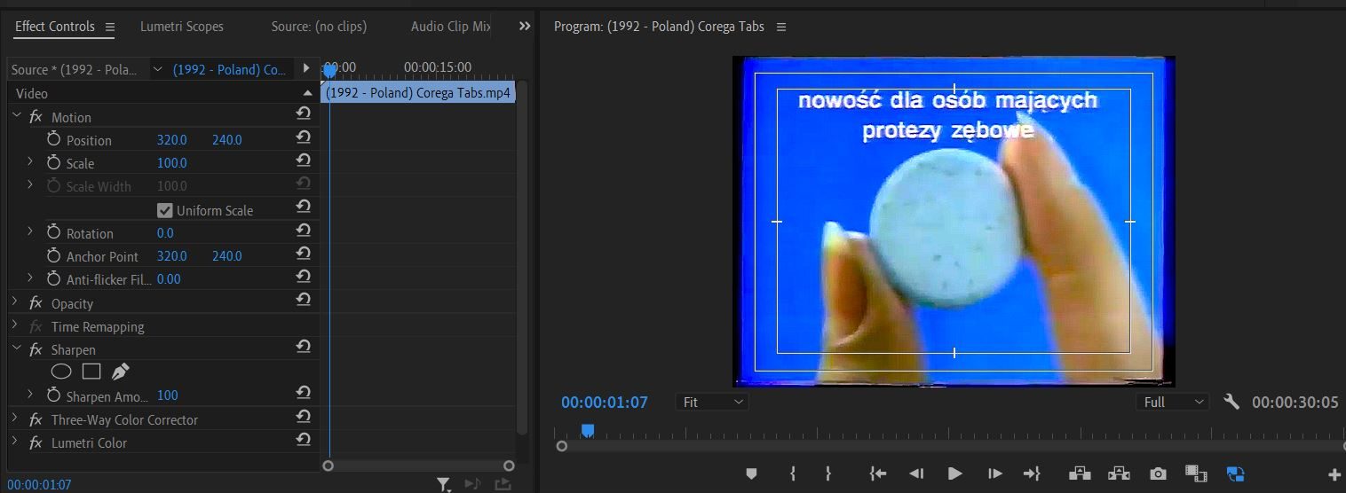This screenshot has height=493, width=1346.
Task: Open the Program monitor panel menu
Action: click(781, 27)
